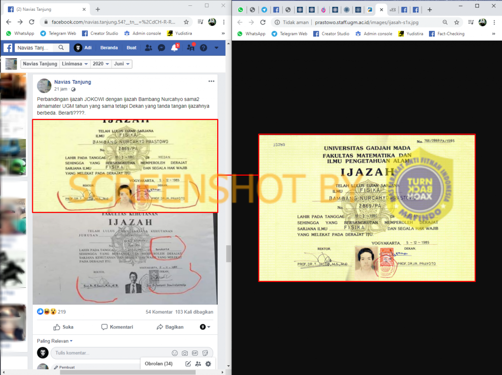Start a new message in Obrolan bar

pyautogui.click(x=188, y=364)
